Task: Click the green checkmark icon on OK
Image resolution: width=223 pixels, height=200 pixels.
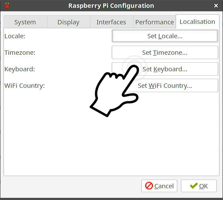Action: [194, 186]
